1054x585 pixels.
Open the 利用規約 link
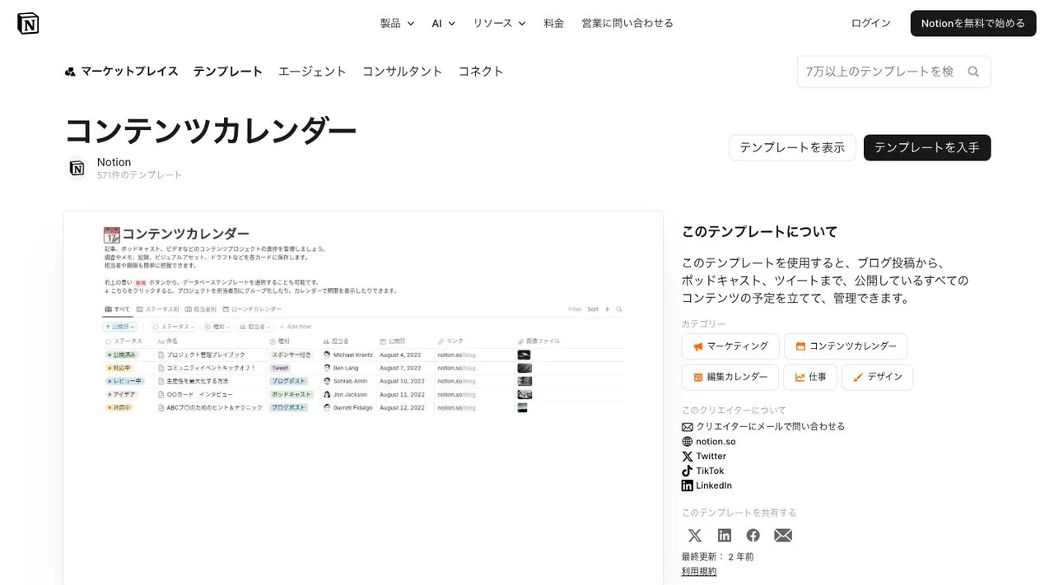pyautogui.click(x=699, y=571)
